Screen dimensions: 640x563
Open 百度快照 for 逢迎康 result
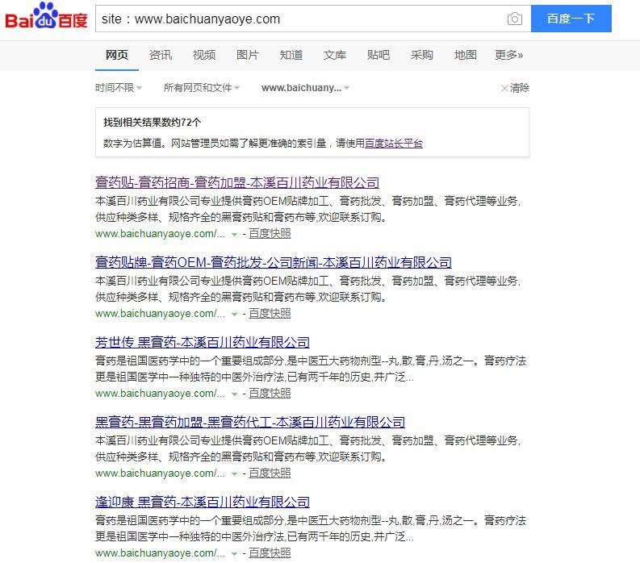[270, 553]
